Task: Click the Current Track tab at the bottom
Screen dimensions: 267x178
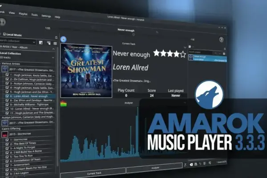Action: 93,174
